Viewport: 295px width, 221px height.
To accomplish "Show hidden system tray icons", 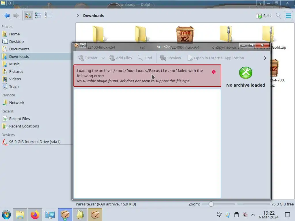I will 253,215.
